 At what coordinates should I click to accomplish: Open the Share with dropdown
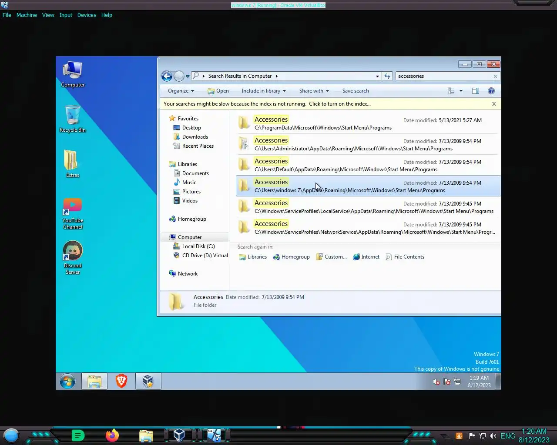click(314, 91)
